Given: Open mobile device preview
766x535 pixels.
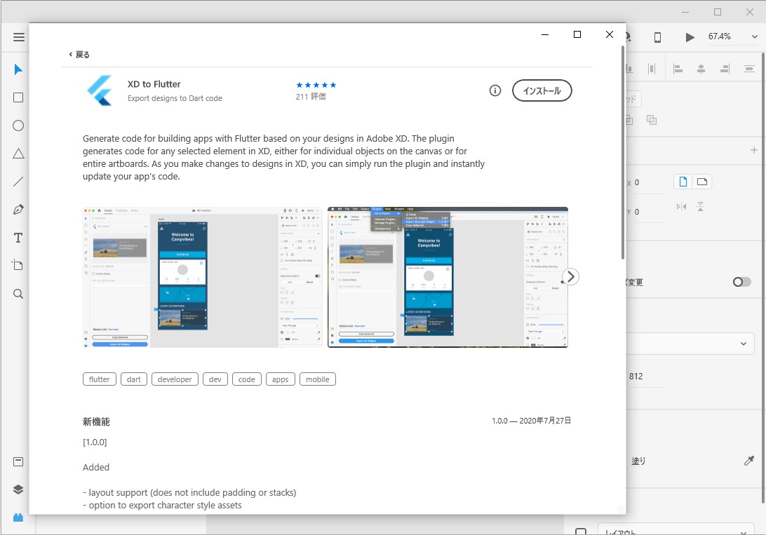Looking at the screenshot, I should point(657,36).
